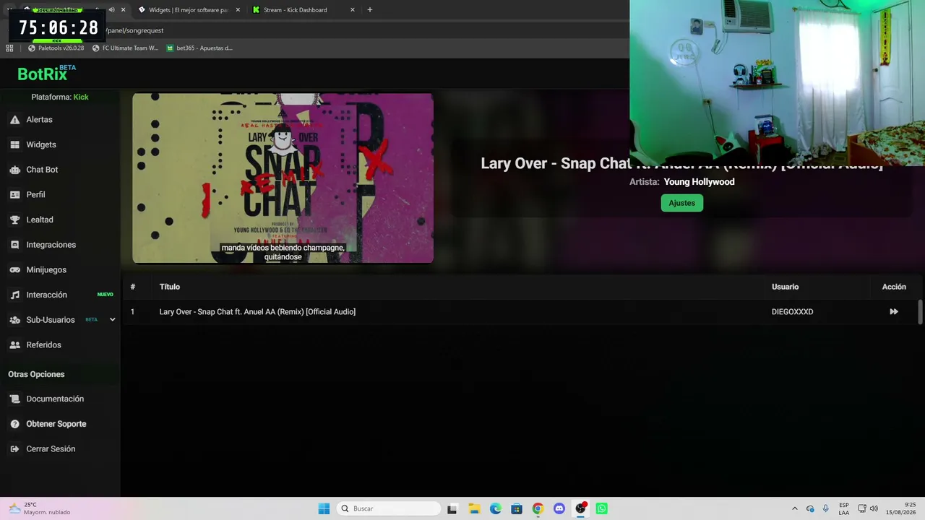Open OBS Studio from the taskbar
The width and height of the screenshot is (925, 520).
click(580, 508)
